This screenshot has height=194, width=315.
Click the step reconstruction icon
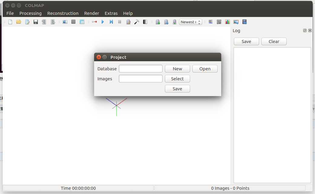pyautogui.click(x=111, y=22)
